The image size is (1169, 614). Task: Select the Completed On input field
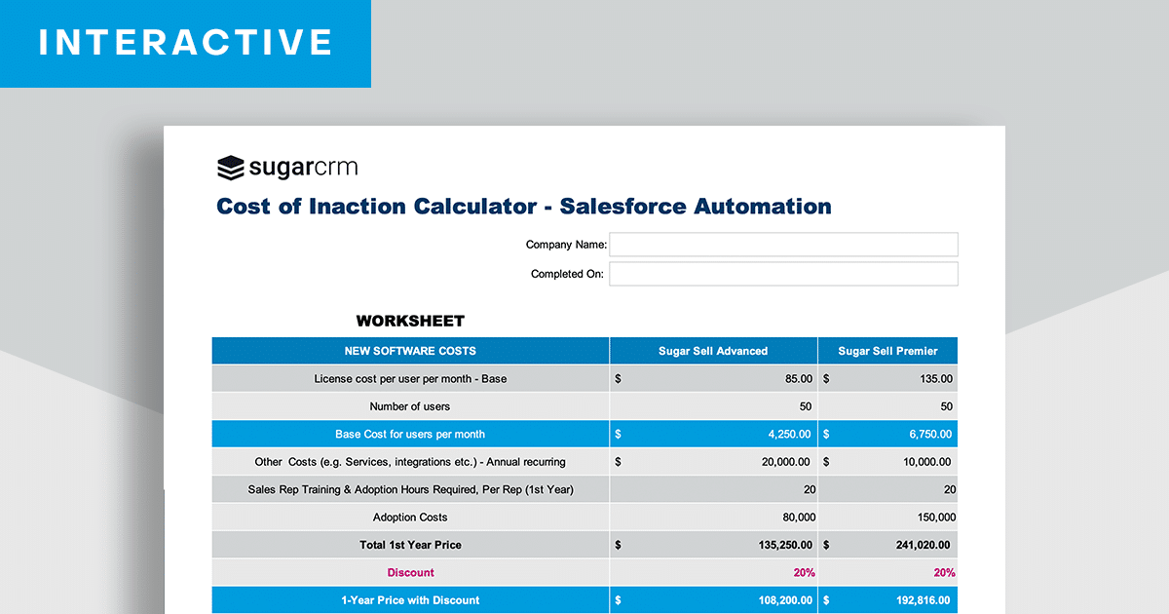tap(783, 274)
